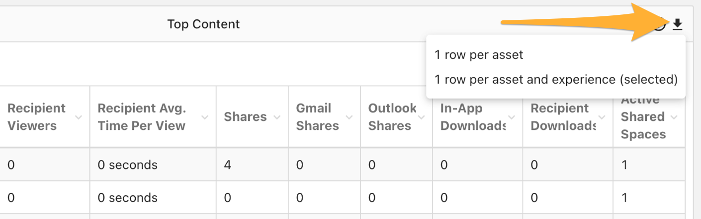Click the Active Shared Spaces header text
Screen dimensions: 701x219
click(643, 117)
